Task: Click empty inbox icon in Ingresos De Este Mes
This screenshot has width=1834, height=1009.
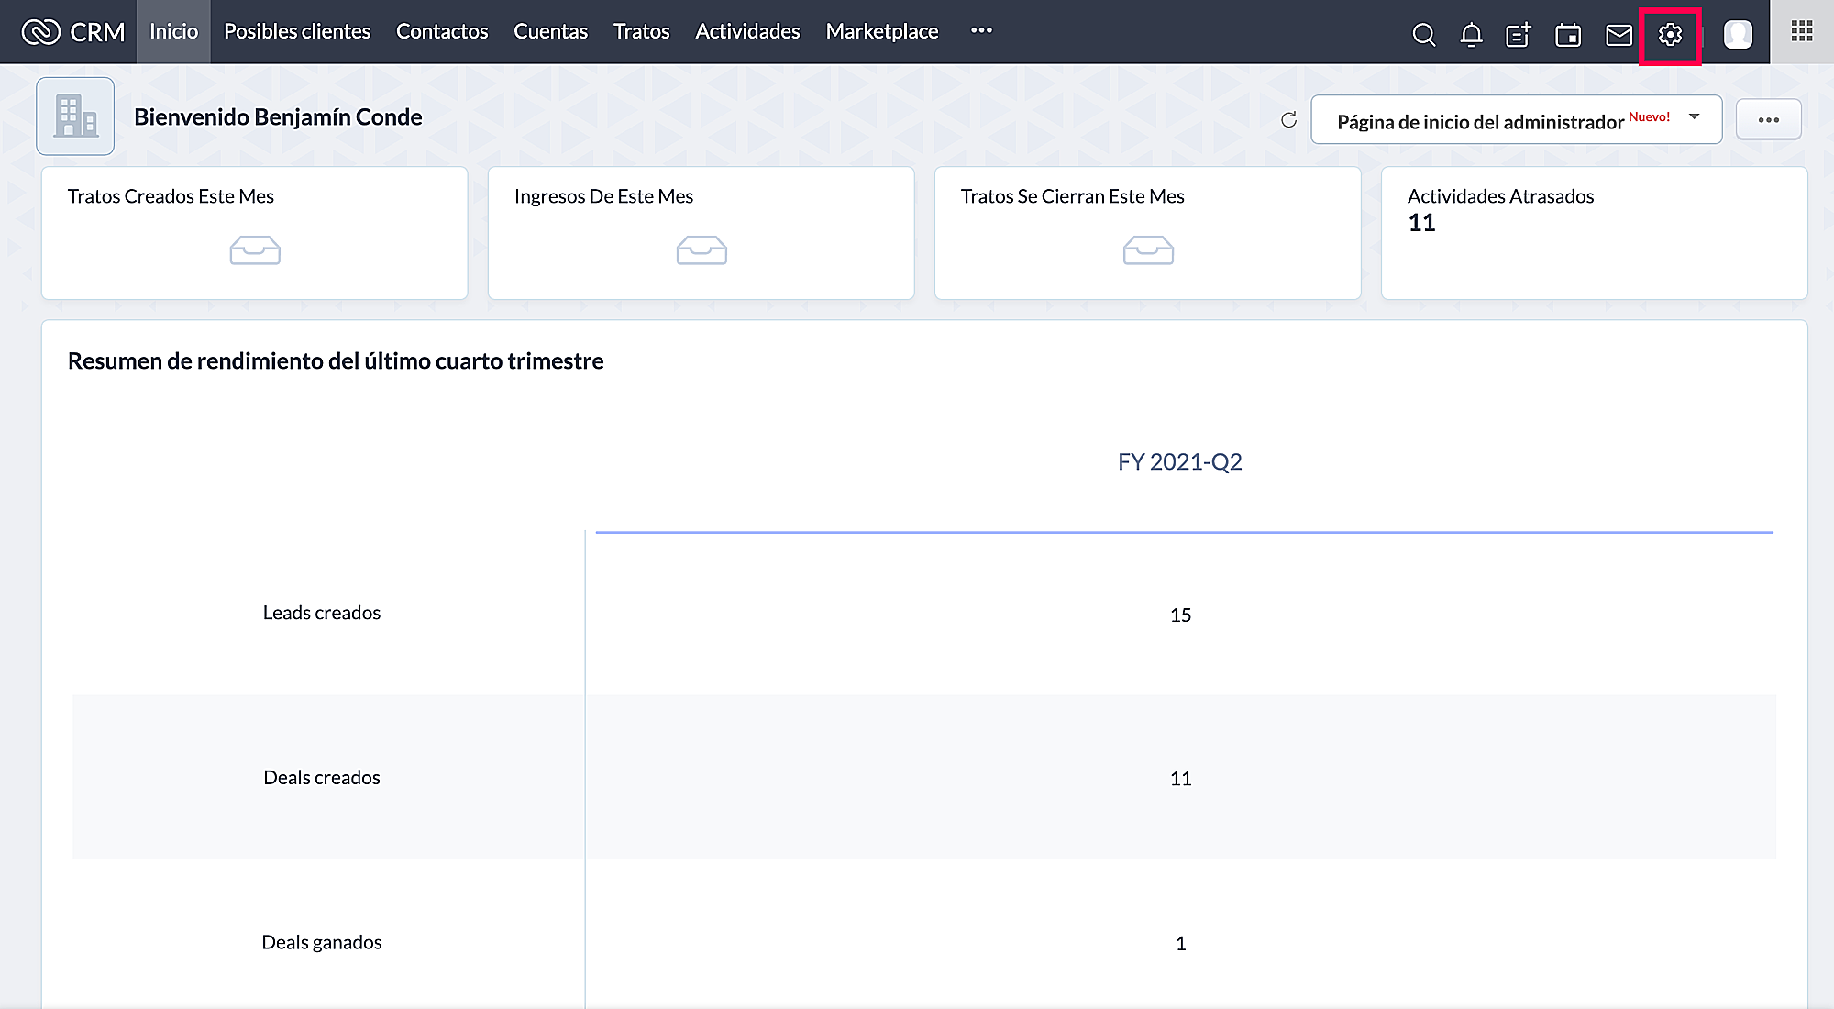Action: pos(702,250)
